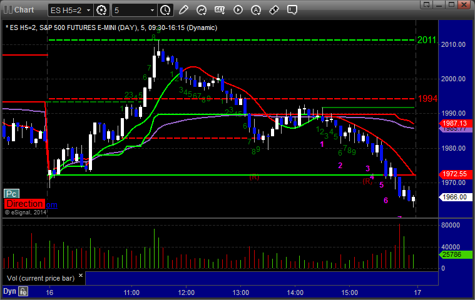The height and width of the screenshot is (300, 475).
Task: Click the green 2011 level label
Action: click(x=427, y=40)
